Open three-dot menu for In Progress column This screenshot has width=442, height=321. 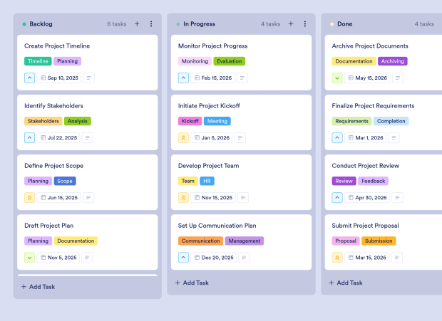click(305, 23)
